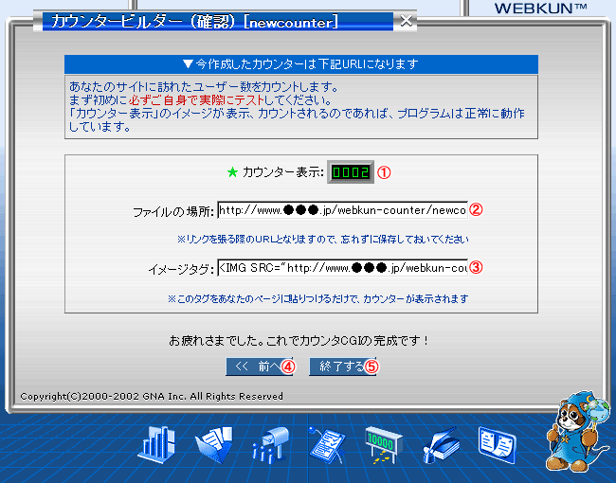Screen dimensions: 616x483
Task: Click the note '※このタグをあなたのページに貼りつけるだけで'
Action: pos(318,299)
